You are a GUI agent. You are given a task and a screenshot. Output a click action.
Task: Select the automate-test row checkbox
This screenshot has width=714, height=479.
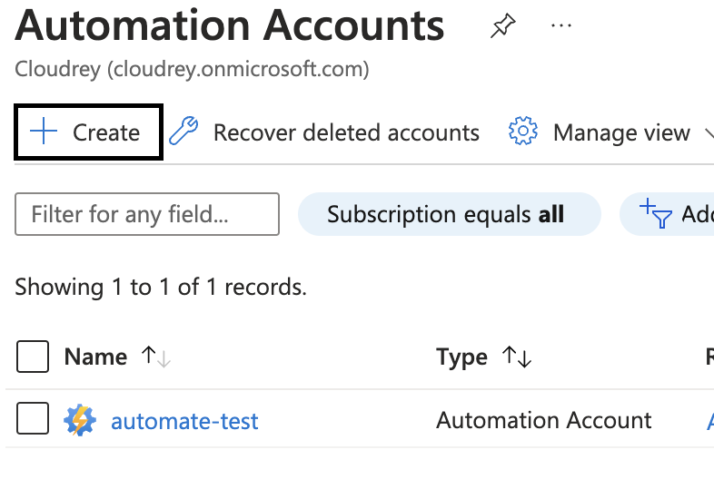tap(33, 418)
